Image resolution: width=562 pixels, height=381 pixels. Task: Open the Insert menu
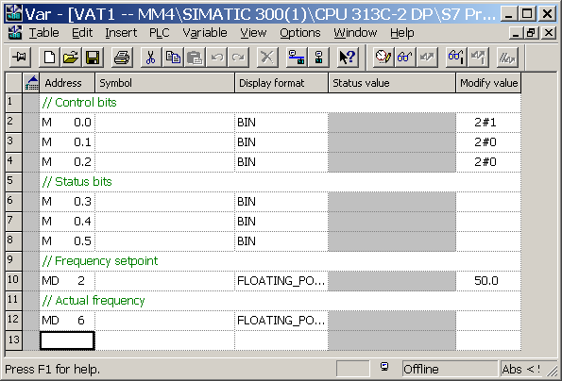(x=121, y=33)
